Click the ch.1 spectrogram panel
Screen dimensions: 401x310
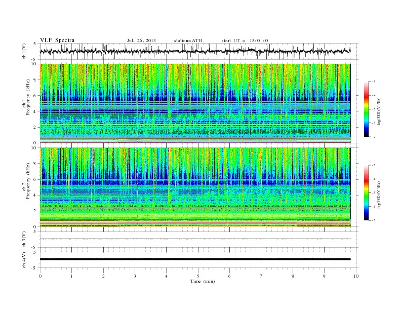point(195,103)
